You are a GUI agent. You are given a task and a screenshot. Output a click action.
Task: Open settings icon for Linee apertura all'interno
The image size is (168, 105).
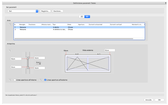click(x=10, y=80)
